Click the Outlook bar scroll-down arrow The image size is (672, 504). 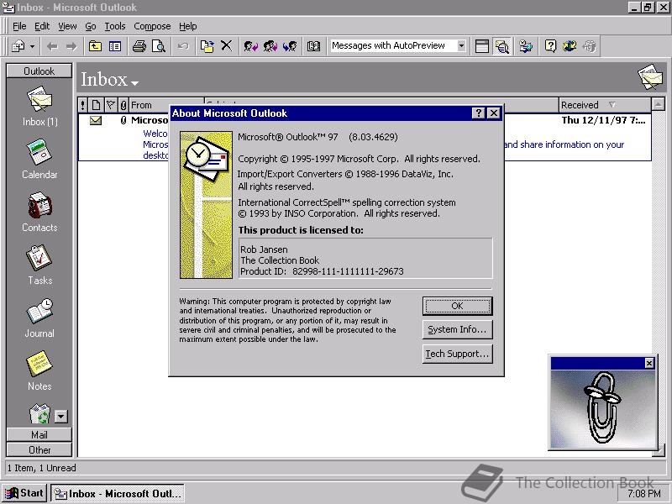[61, 416]
